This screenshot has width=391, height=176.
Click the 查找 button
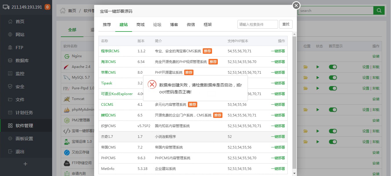tap(286, 24)
